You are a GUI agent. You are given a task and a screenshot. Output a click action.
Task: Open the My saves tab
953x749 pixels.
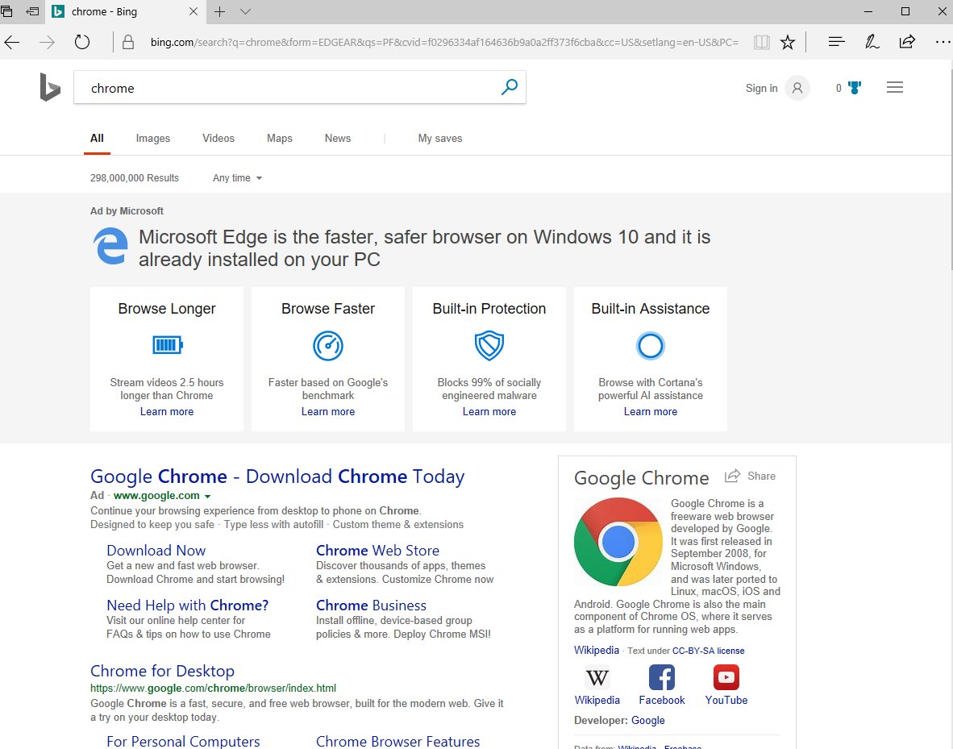pyautogui.click(x=440, y=139)
